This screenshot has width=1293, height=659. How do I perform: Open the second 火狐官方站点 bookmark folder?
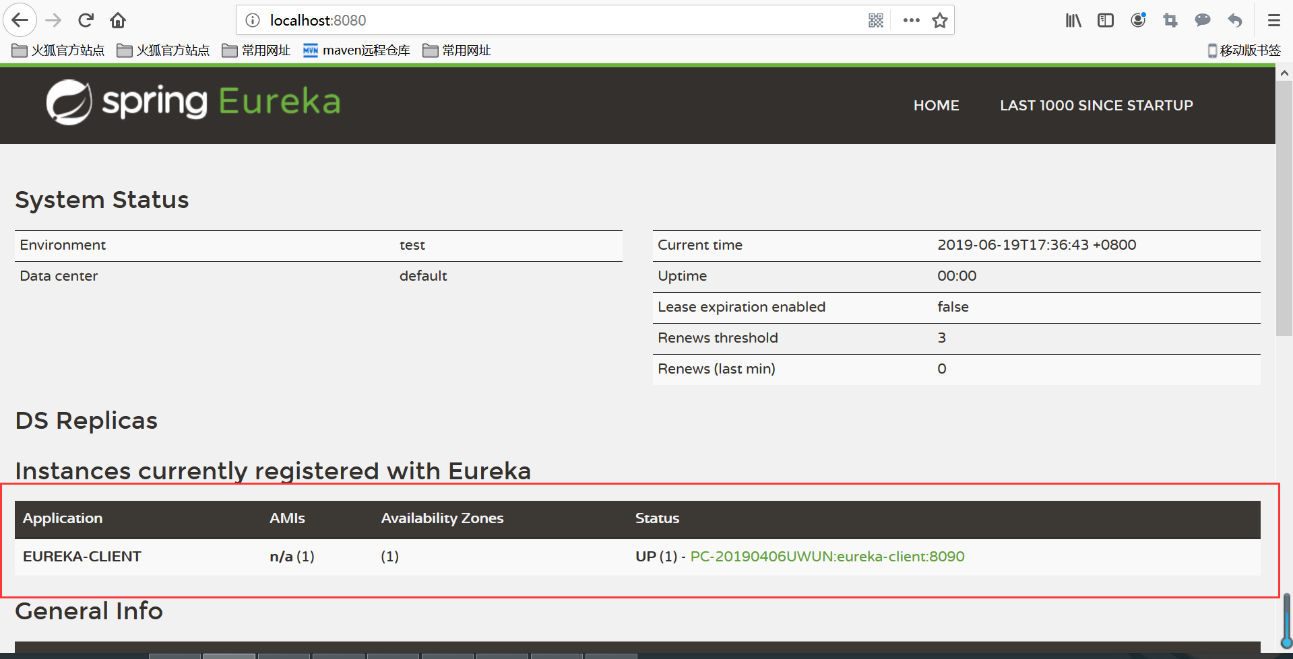[x=164, y=50]
